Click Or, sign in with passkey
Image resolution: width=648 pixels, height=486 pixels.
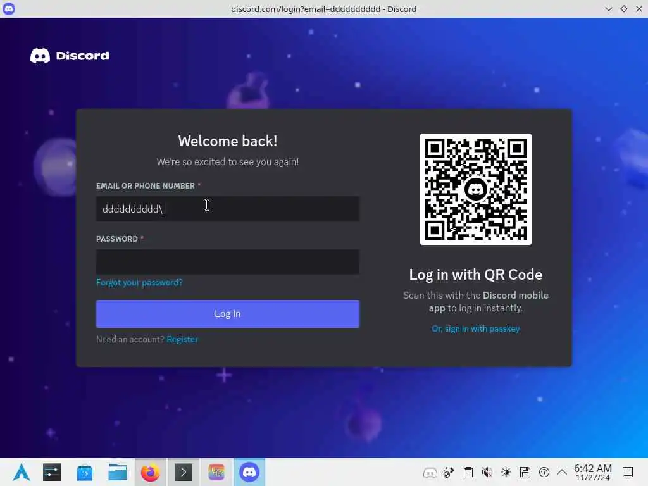pyautogui.click(x=476, y=328)
